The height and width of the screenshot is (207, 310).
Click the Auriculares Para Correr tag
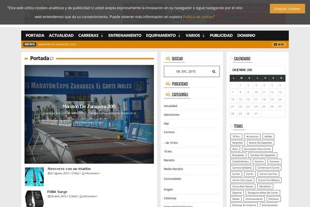click(x=257, y=149)
